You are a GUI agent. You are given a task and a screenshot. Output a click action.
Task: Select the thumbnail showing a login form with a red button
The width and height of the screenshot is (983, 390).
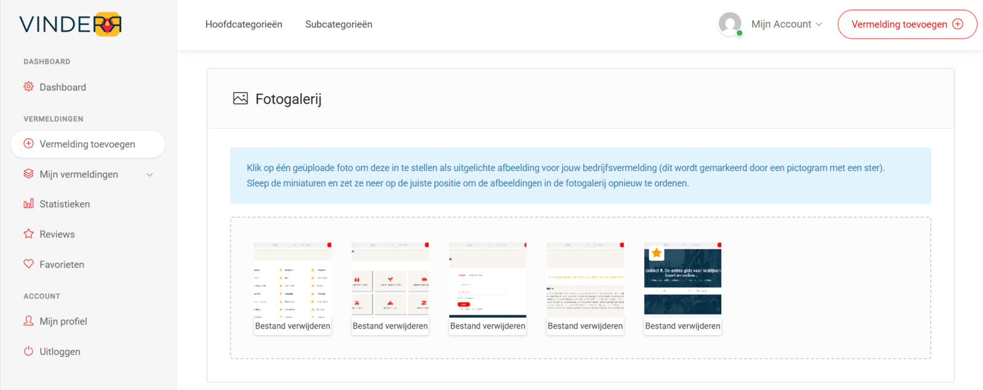pos(488,280)
